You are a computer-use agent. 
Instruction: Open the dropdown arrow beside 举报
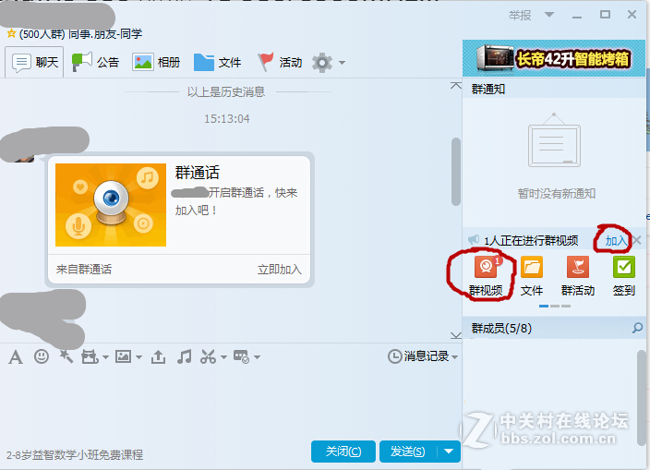pos(549,15)
